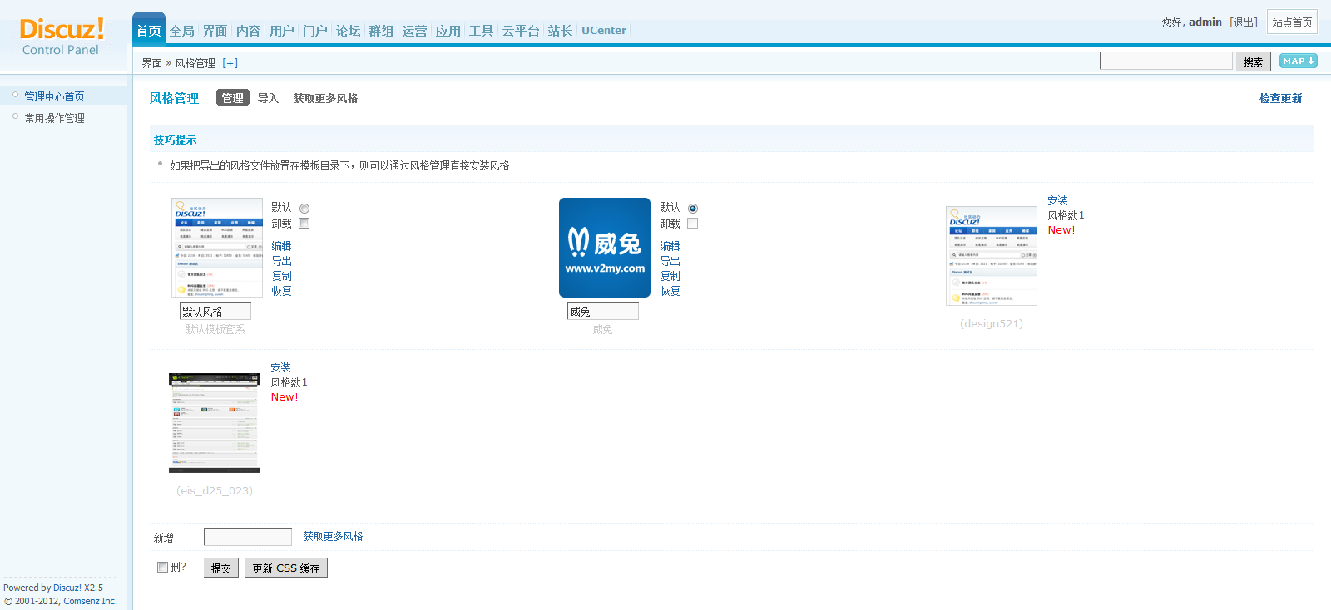Focus the top search input field
Image resolution: width=1331 pixels, height=610 pixels.
click(1166, 61)
